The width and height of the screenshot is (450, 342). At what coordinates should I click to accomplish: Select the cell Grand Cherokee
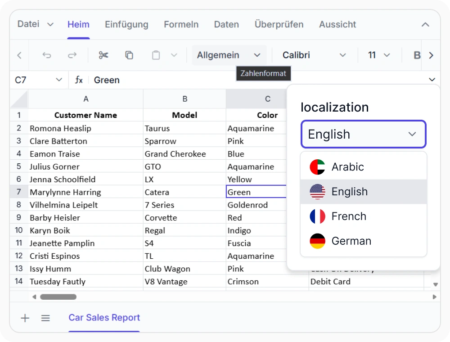tap(184, 154)
